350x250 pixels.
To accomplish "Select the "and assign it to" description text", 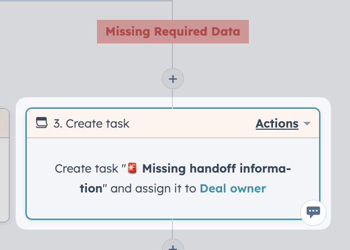I will pyautogui.click(x=154, y=188).
